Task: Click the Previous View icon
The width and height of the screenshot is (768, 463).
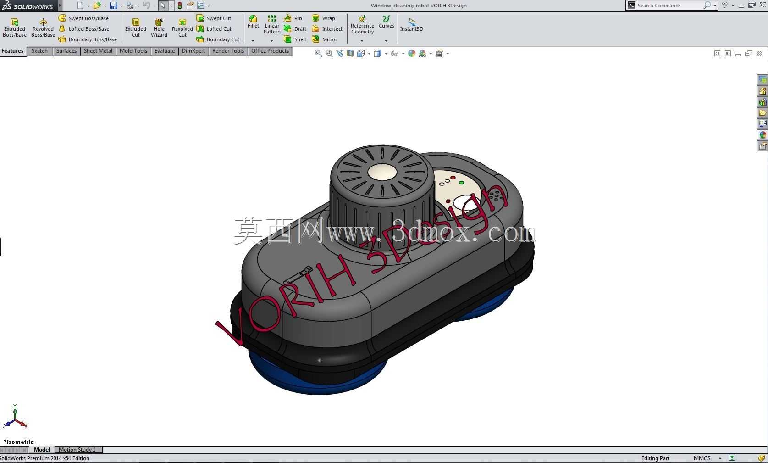Action: click(x=339, y=53)
